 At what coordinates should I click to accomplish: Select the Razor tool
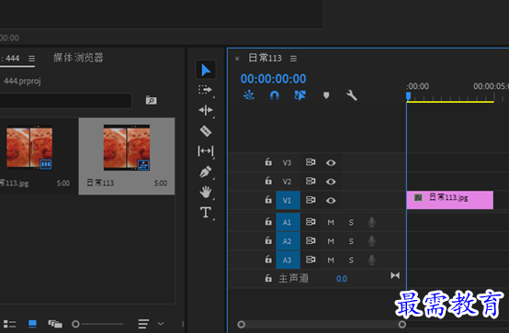[206, 130]
